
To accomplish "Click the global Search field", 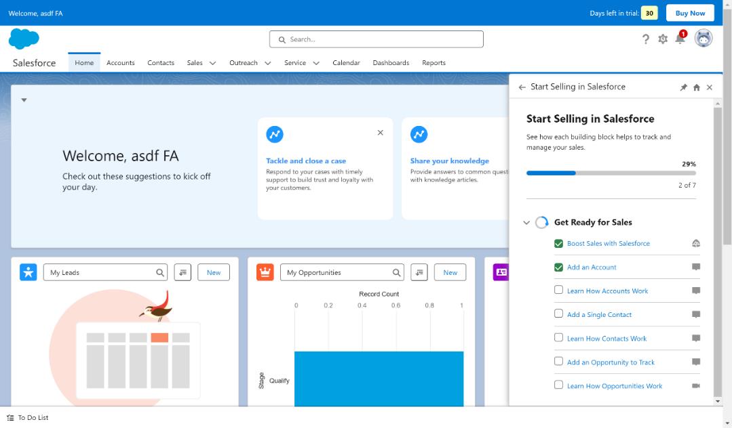I will 377,39.
